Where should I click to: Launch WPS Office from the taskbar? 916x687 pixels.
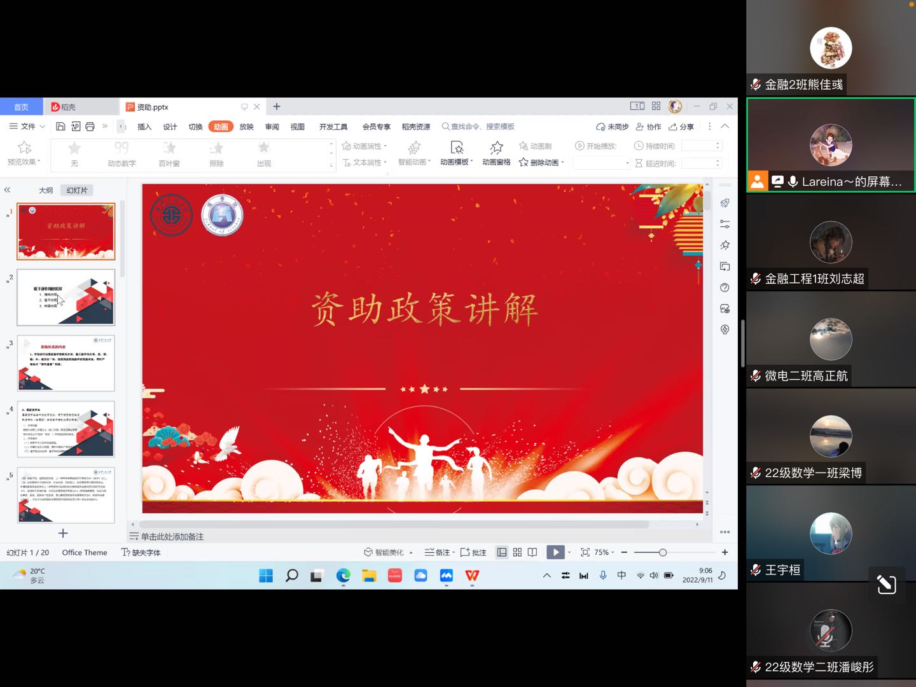tap(472, 576)
